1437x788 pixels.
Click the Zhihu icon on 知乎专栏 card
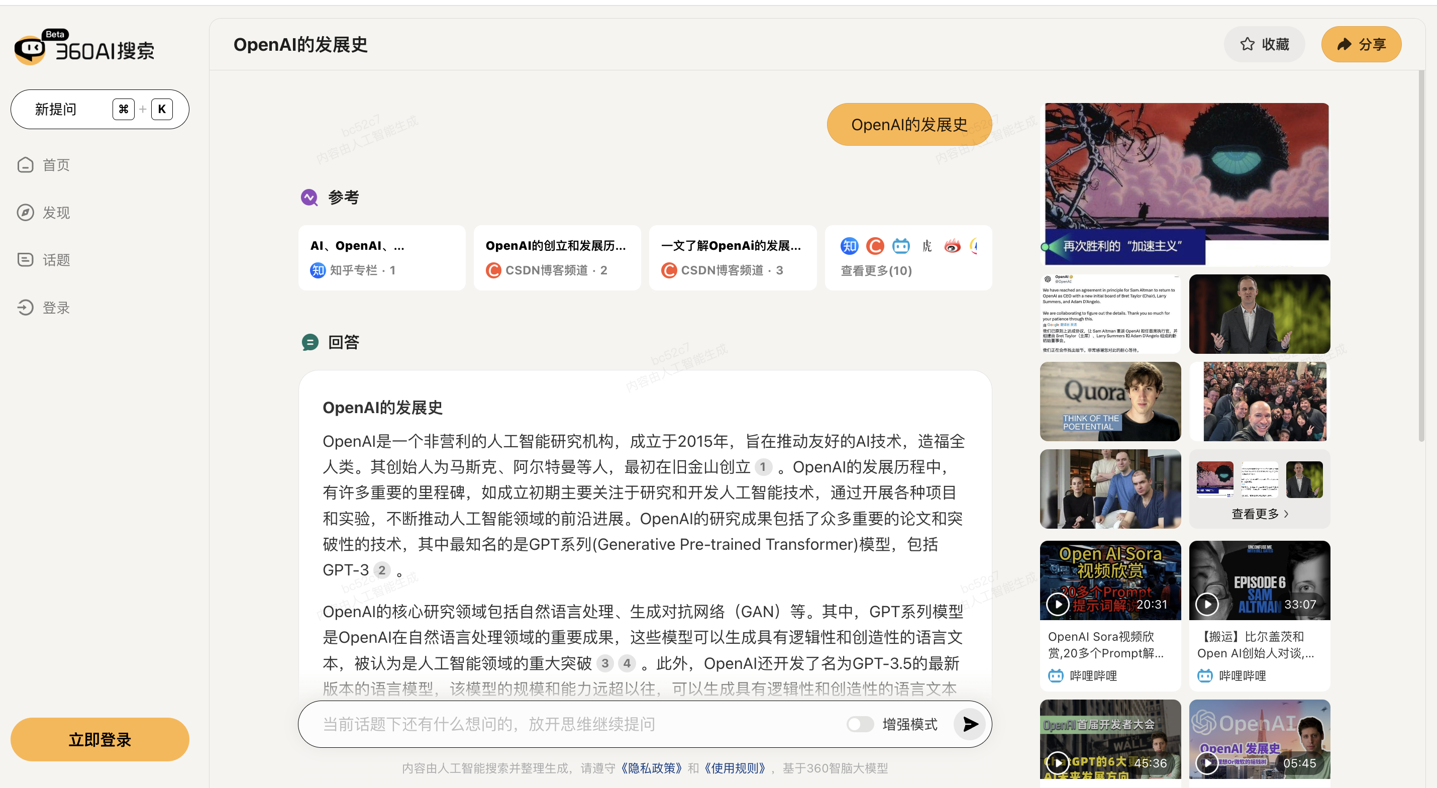point(318,271)
